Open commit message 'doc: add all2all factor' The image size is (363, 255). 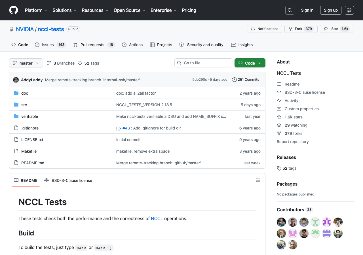(x=136, y=93)
